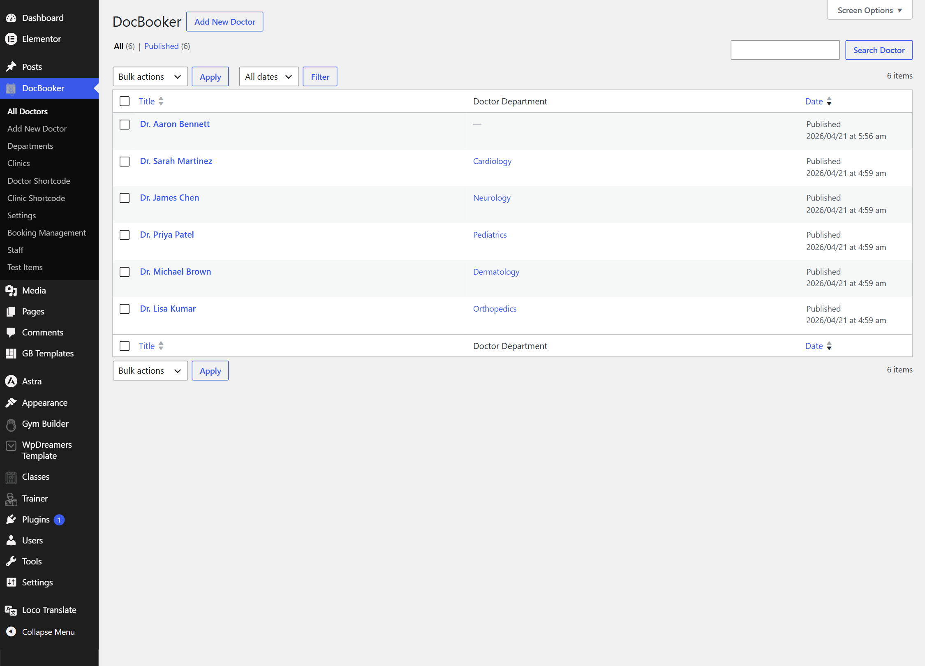Screen dimensions: 925x666
Task: Open the top Bulk actions dropdown
Action: (x=150, y=76)
